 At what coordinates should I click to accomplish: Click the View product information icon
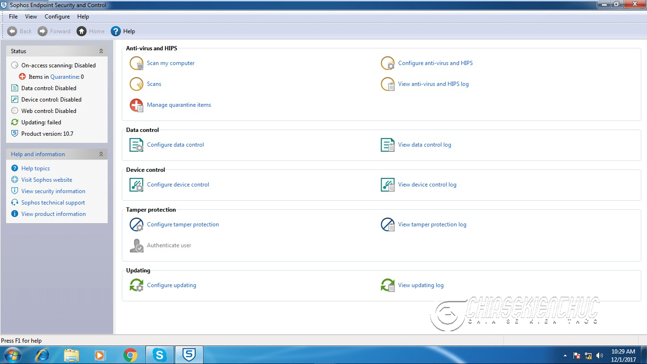pos(15,214)
